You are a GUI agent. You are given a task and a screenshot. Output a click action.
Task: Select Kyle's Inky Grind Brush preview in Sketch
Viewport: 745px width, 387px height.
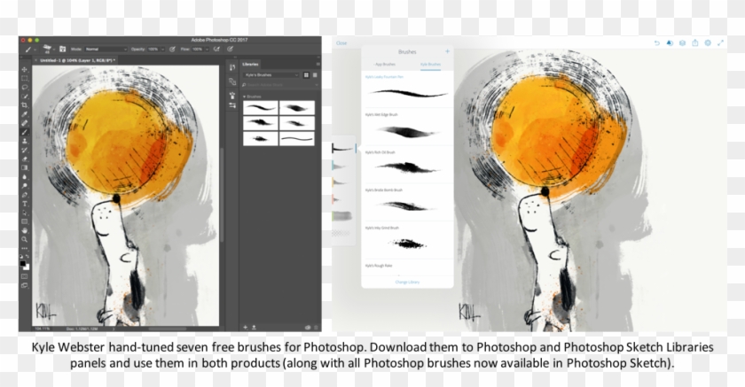(x=408, y=244)
